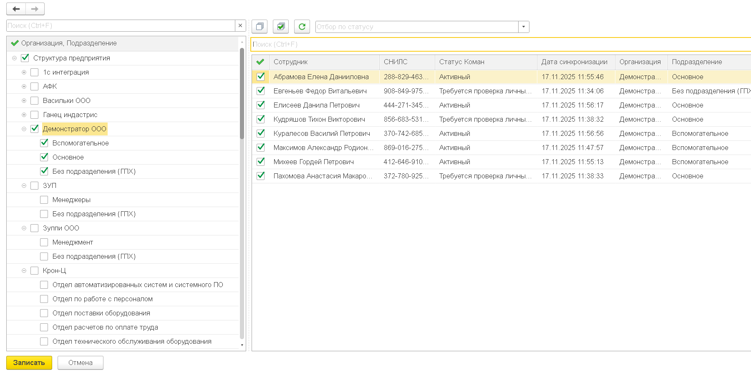This screenshot has height=375, width=751.
Task: Uncheck the Вспомогательное department checkbox
Action: point(44,143)
